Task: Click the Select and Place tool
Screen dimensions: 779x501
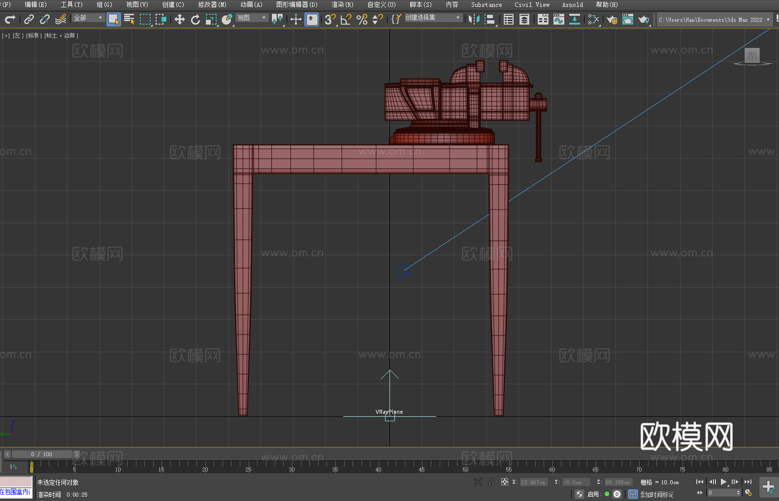Action: click(x=227, y=19)
